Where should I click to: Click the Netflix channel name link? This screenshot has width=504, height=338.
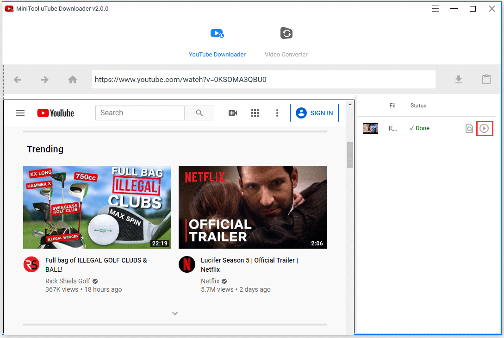[x=210, y=281]
